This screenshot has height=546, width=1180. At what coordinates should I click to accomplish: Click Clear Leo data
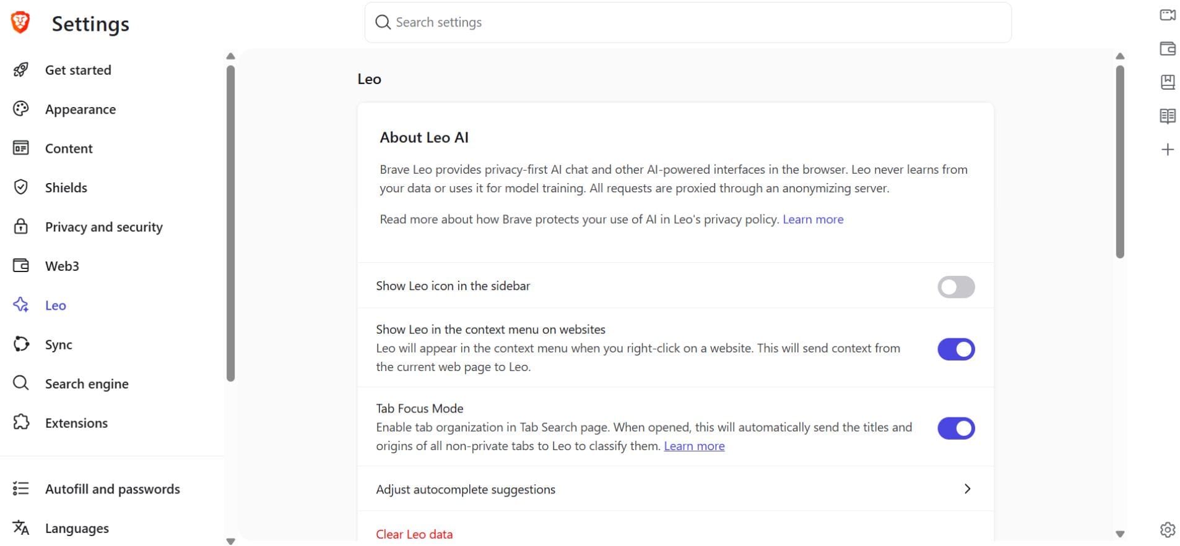pyautogui.click(x=414, y=534)
